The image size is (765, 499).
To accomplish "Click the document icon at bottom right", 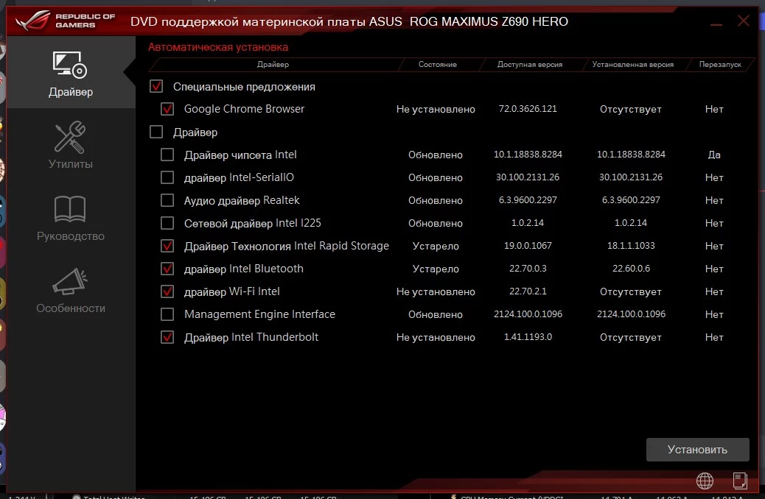I will tap(740, 481).
